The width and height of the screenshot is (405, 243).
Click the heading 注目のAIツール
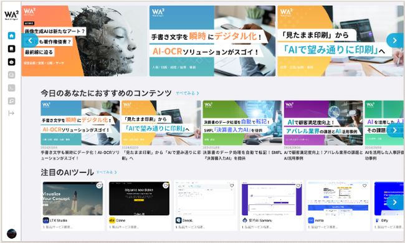(67, 172)
